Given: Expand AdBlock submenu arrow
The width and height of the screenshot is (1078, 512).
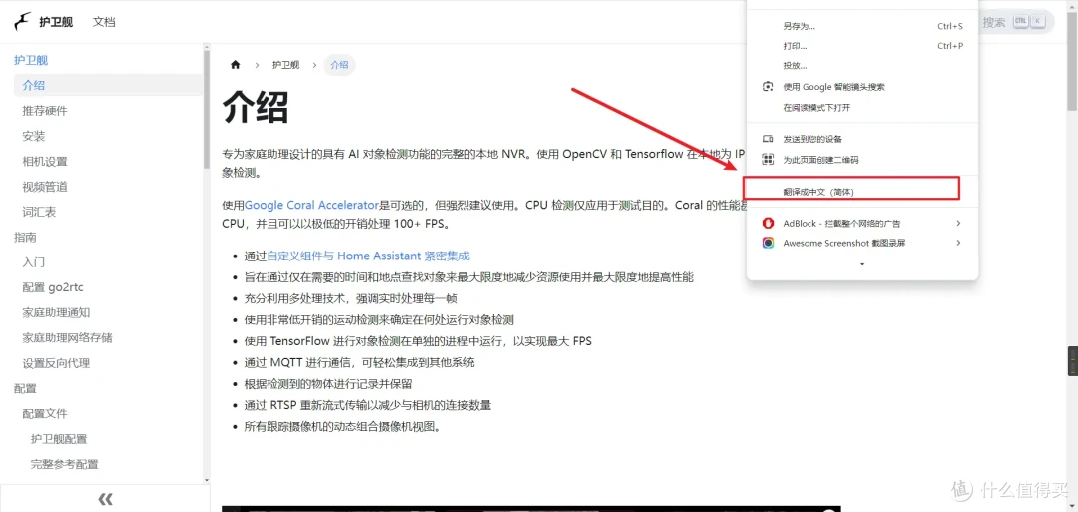Looking at the screenshot, I should (x=958, y=223).
